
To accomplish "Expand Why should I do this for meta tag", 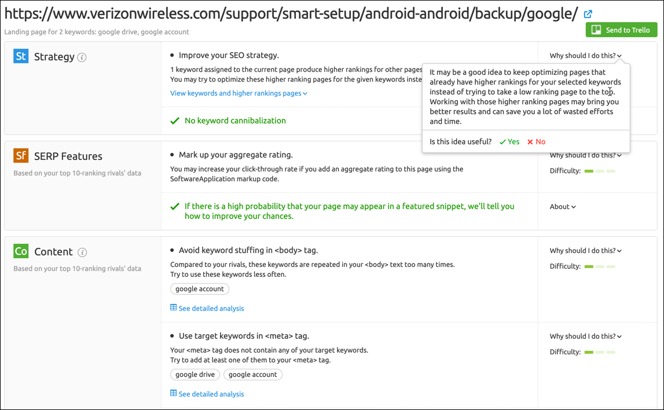I will (x=585, y=336).
